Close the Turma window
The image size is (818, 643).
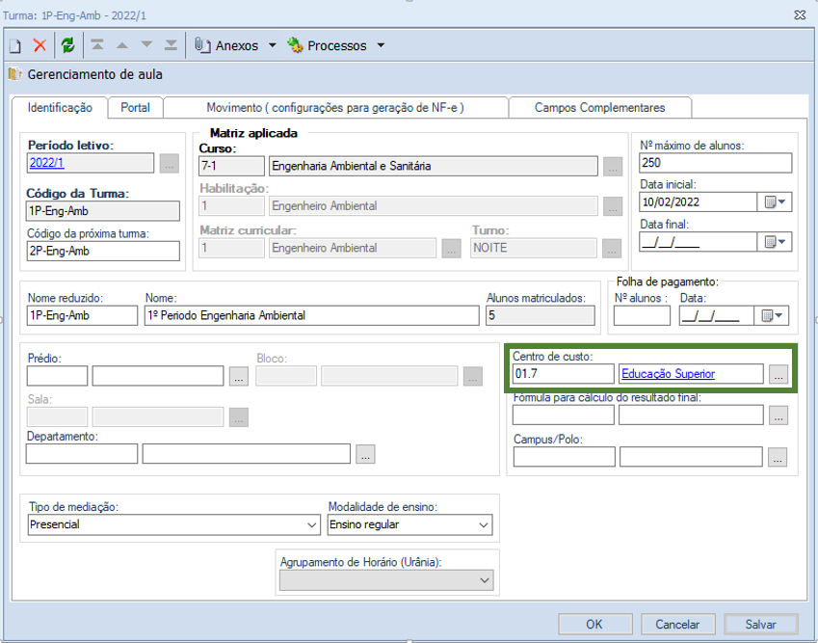click(x=800, y=15)
